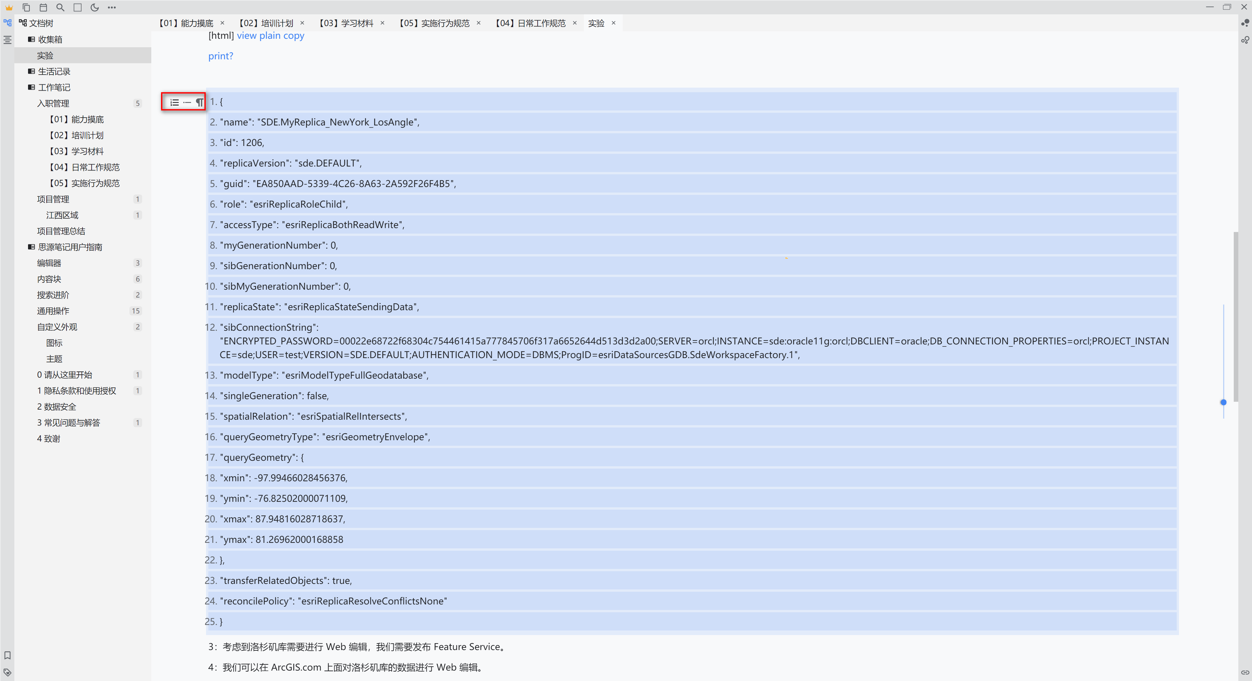Image resolution: width=1252 pixels, height=681 pixels.
Task: Open the tags panel icon
Action: [x=7, y=672]
